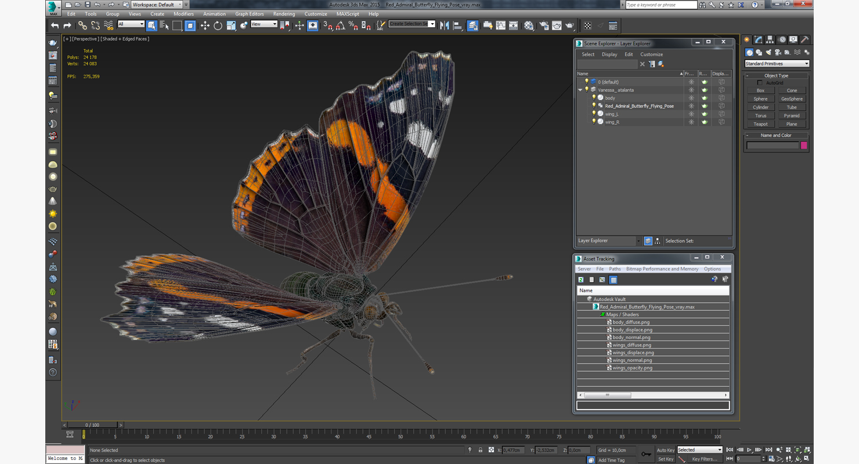Activate the Select and Link tool
Screen dimensions: 859x464
[x=82, y=26]
